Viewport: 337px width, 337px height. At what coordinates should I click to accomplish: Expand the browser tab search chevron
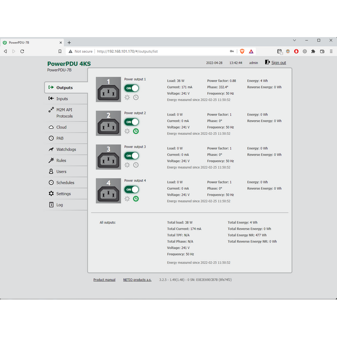pos(295,40)
